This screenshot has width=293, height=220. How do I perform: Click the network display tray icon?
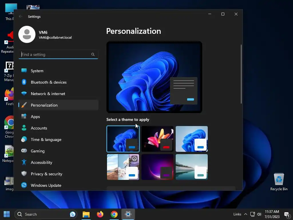coord(252,214)
